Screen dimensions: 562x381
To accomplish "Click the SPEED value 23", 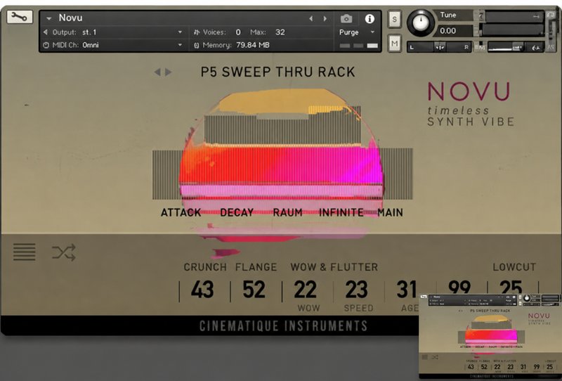I will [x=357, y=290].
